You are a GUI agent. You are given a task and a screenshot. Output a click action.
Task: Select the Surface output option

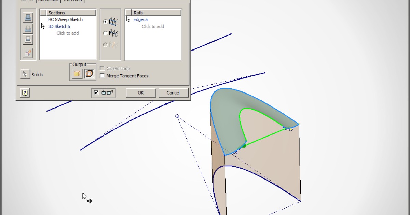pyautogui.click(x=88, y=74)
